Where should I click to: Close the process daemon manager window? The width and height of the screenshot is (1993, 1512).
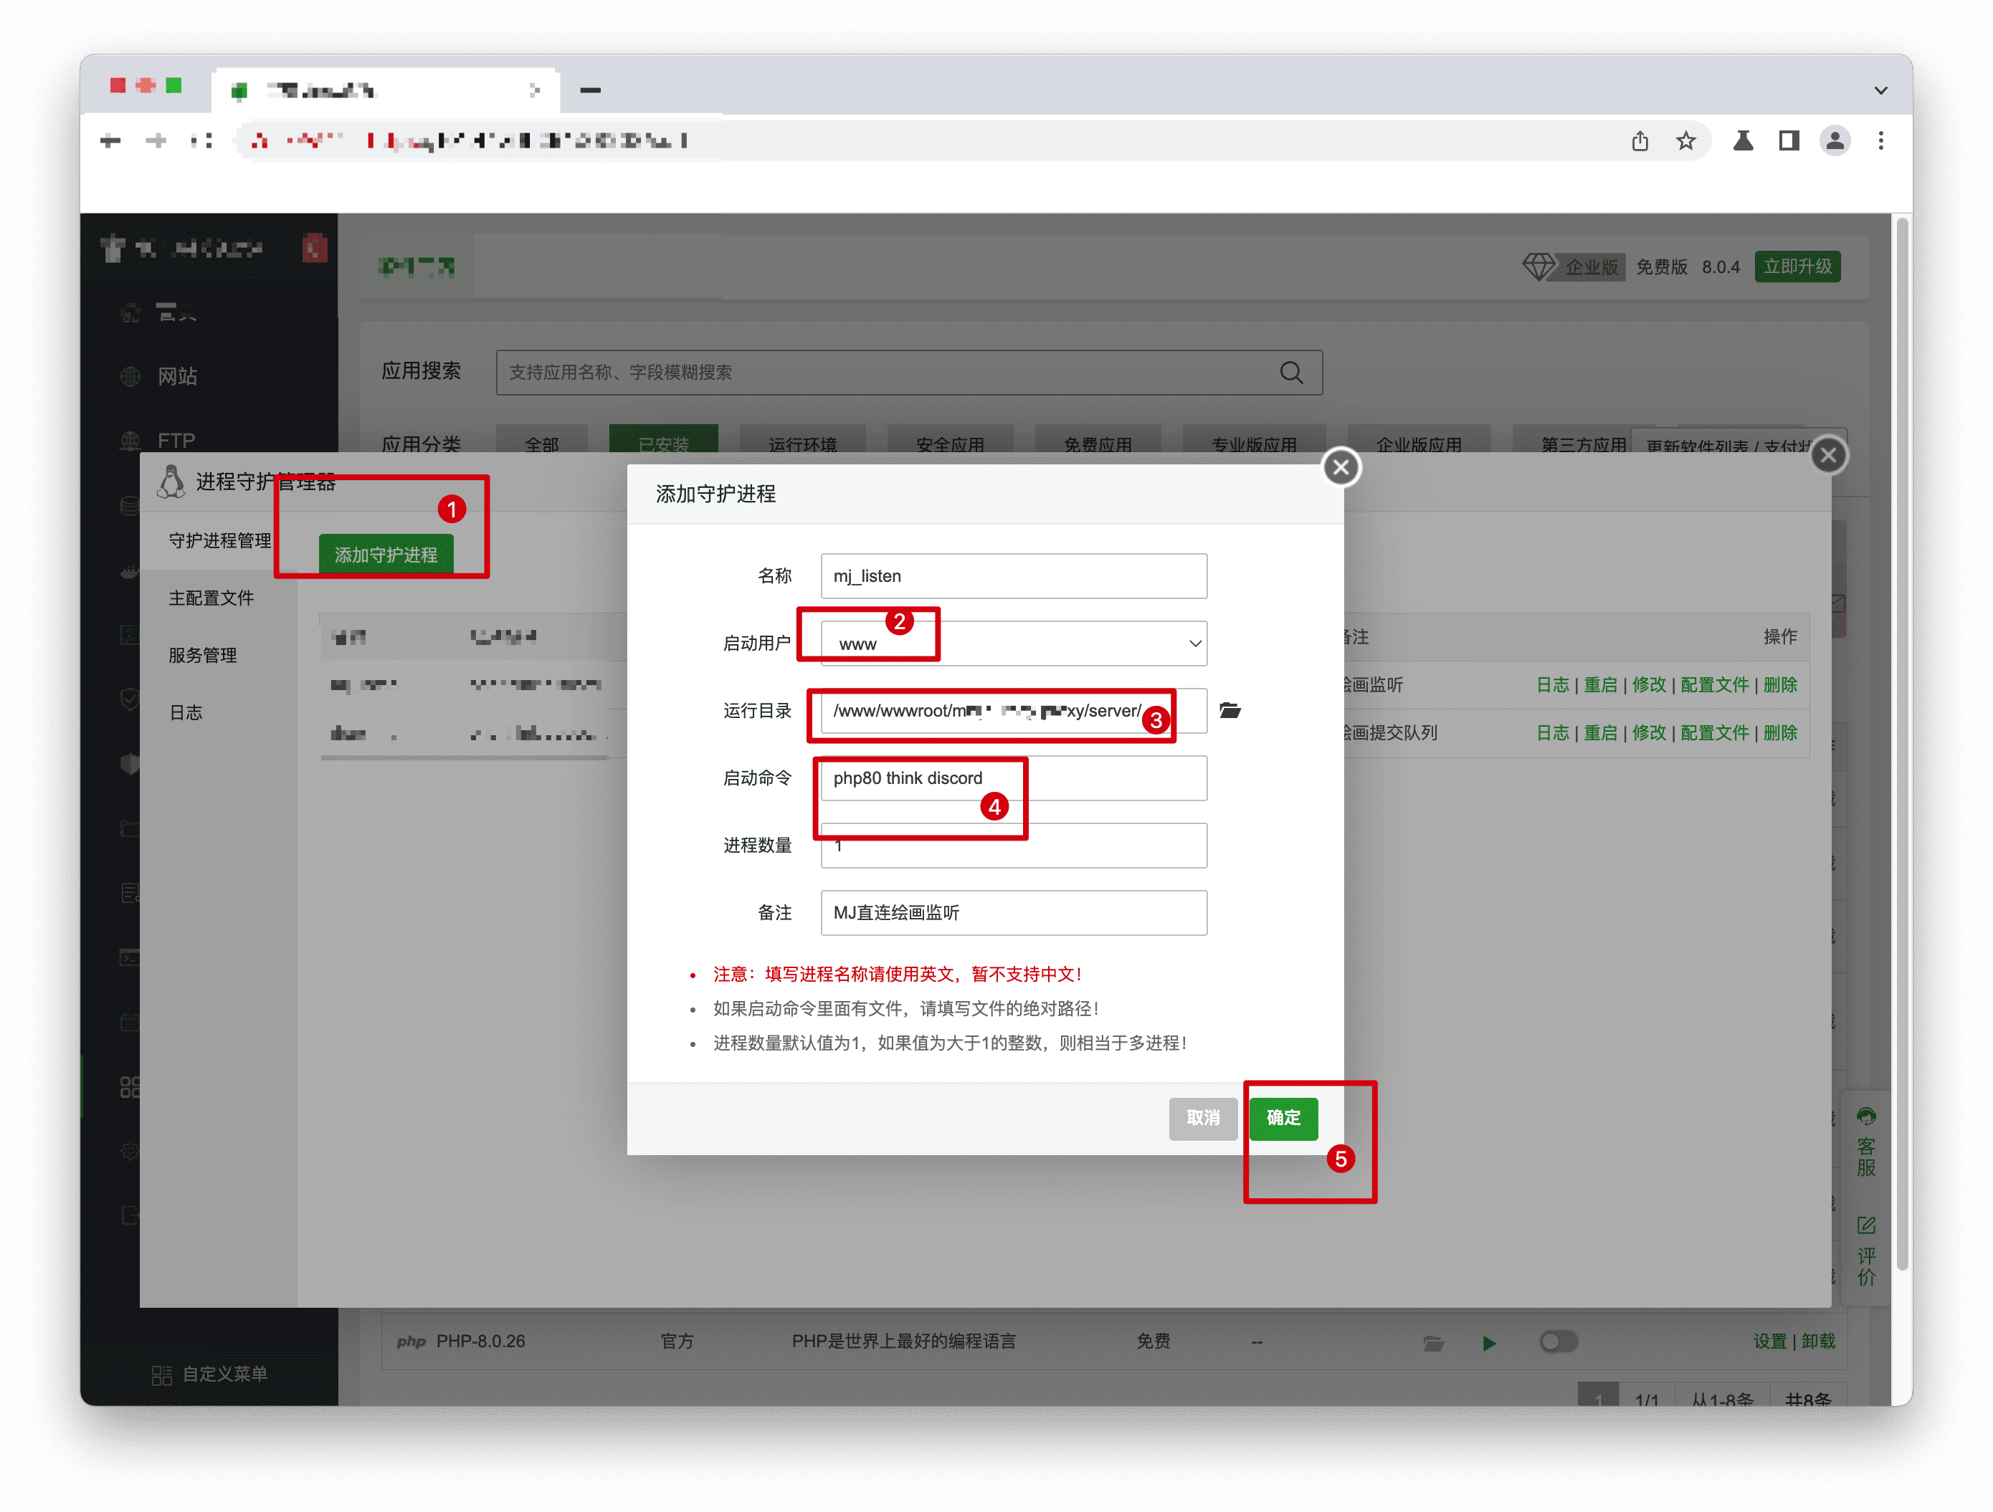coord(1828,455)
